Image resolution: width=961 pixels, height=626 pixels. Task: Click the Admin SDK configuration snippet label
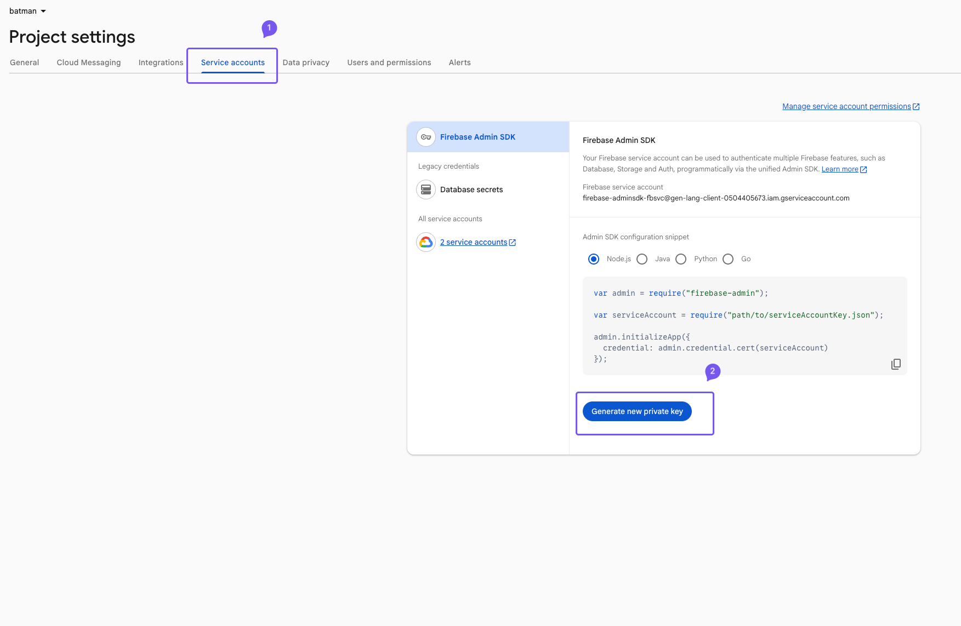click(x=636, y=237)
